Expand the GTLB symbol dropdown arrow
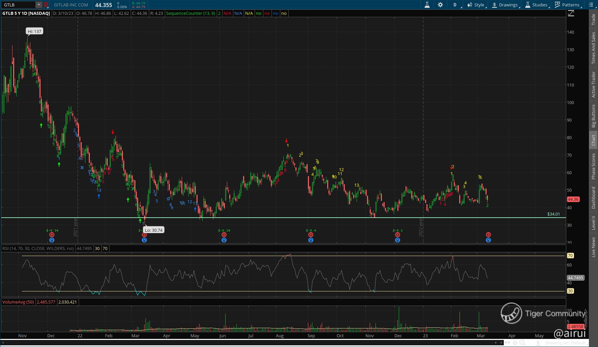Viewport: 598px width, 347px height. 39,5
